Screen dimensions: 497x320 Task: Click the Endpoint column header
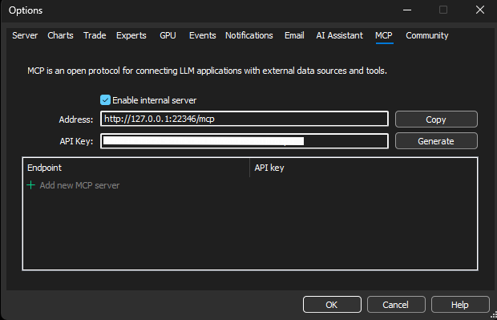(x=136, y=168)
